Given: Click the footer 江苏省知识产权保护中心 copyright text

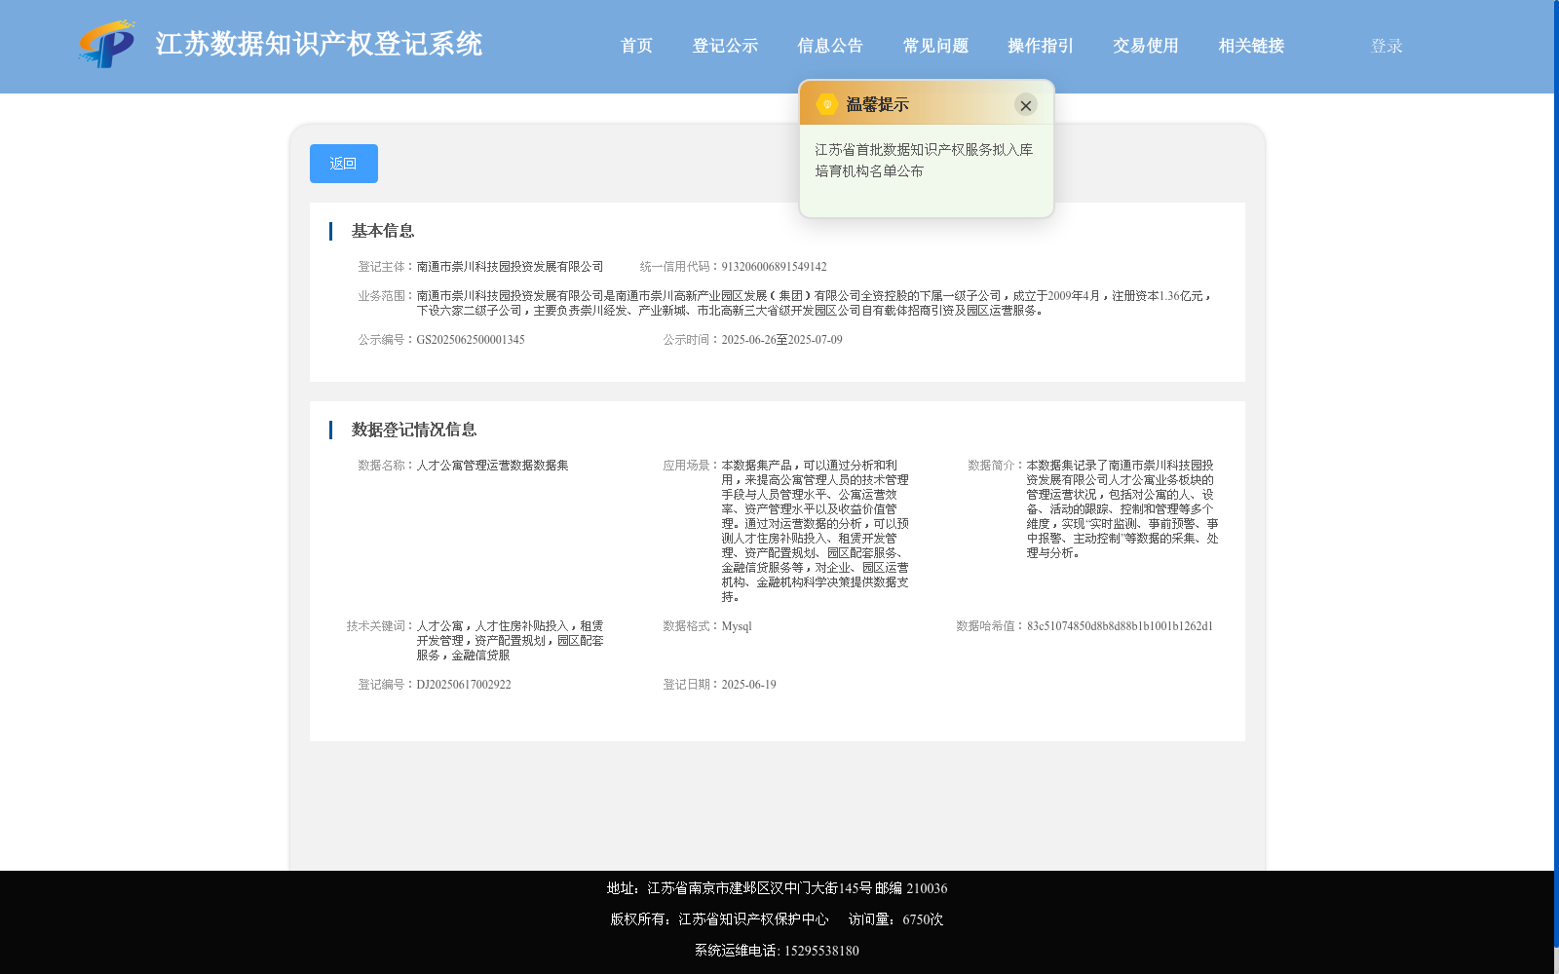Looking at the screenshot, I should (753, 919).
